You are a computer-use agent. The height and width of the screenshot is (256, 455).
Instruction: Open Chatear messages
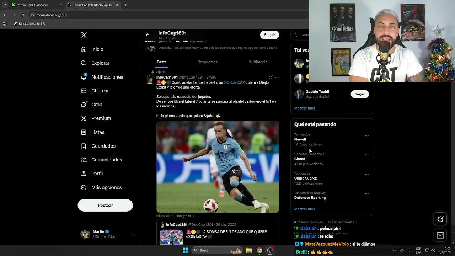tap(95, 91)
